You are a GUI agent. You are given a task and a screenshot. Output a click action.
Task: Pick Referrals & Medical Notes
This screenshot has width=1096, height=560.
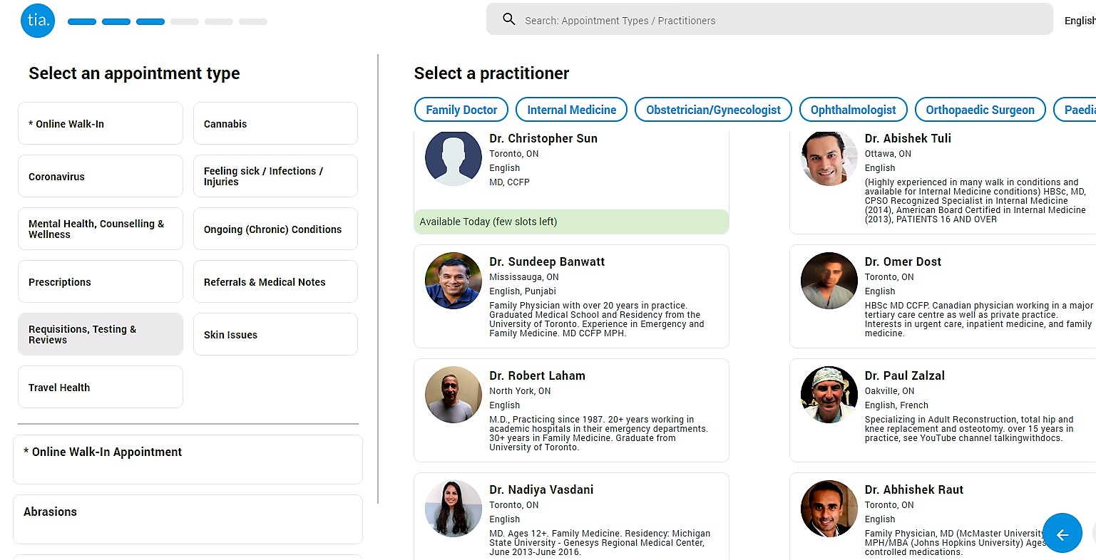click(275, 281)
